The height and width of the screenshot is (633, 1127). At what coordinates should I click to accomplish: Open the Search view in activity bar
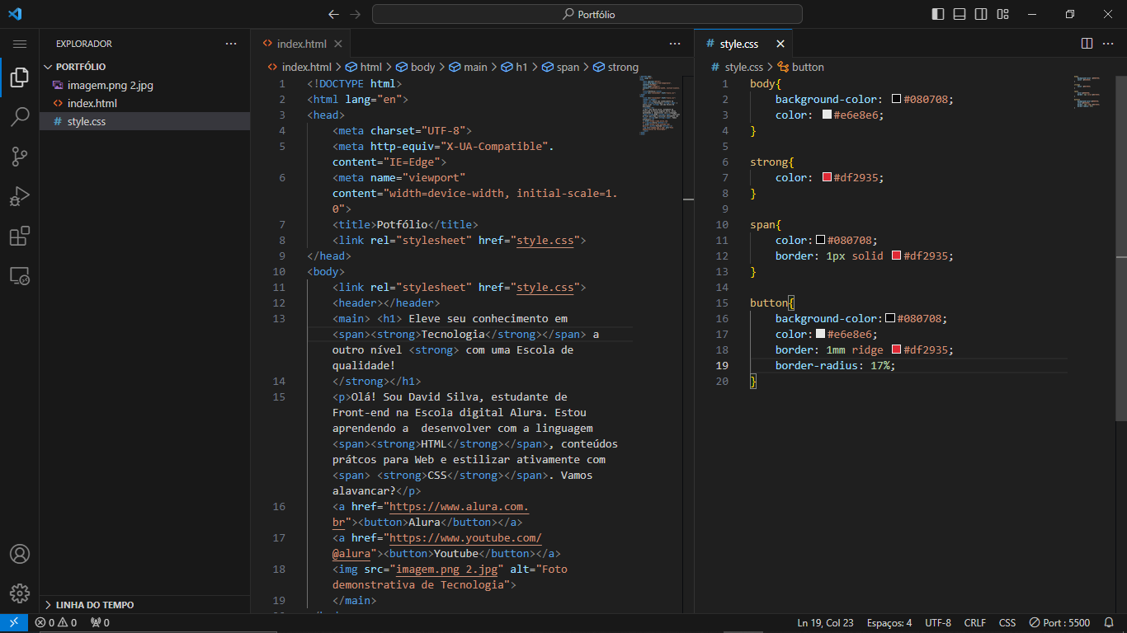coord(20,117)
